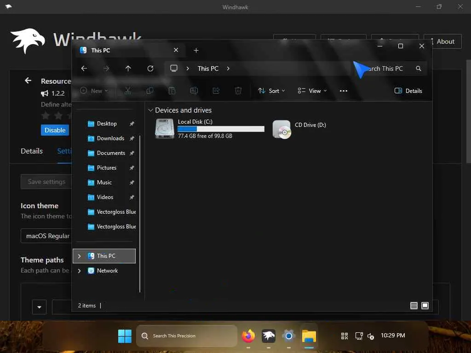Switch to details list view icon
Screen dimensions: 471x353
pyautogui.click(x=414, y=306)
